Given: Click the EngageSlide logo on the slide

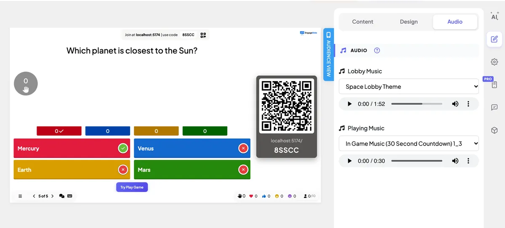Looking at the screenshot, I should tap(308, 33).
